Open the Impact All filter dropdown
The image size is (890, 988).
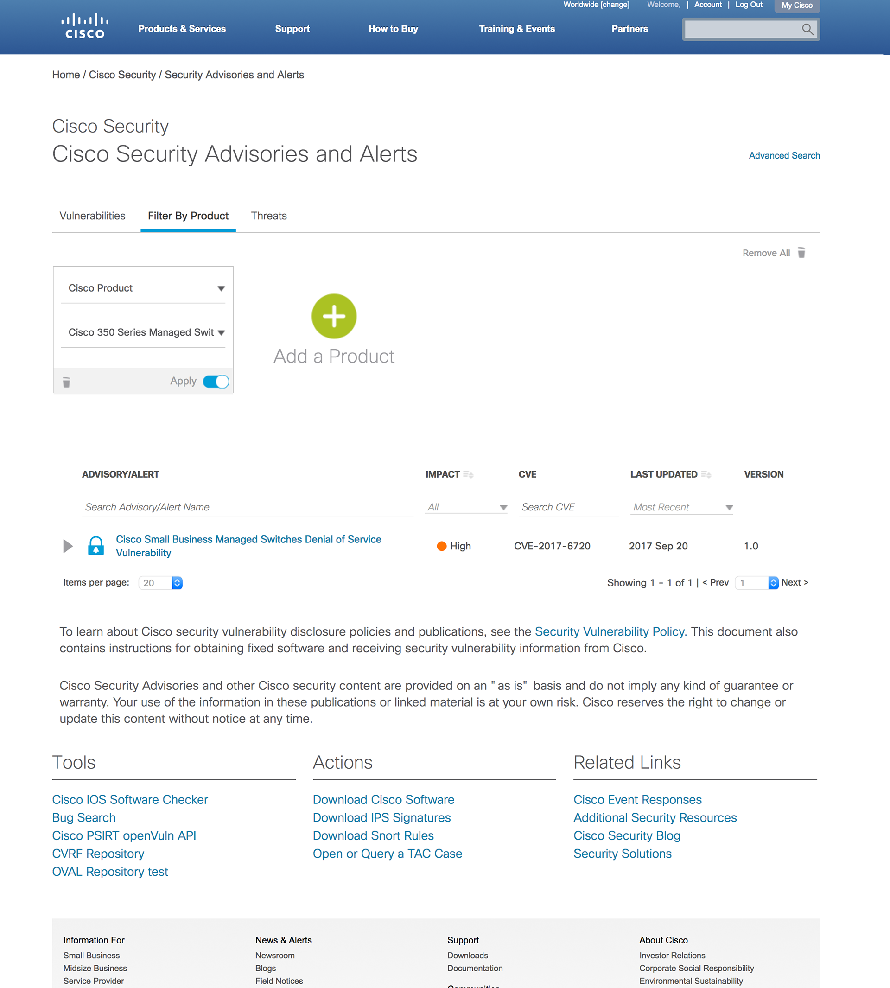click(466, 507)
